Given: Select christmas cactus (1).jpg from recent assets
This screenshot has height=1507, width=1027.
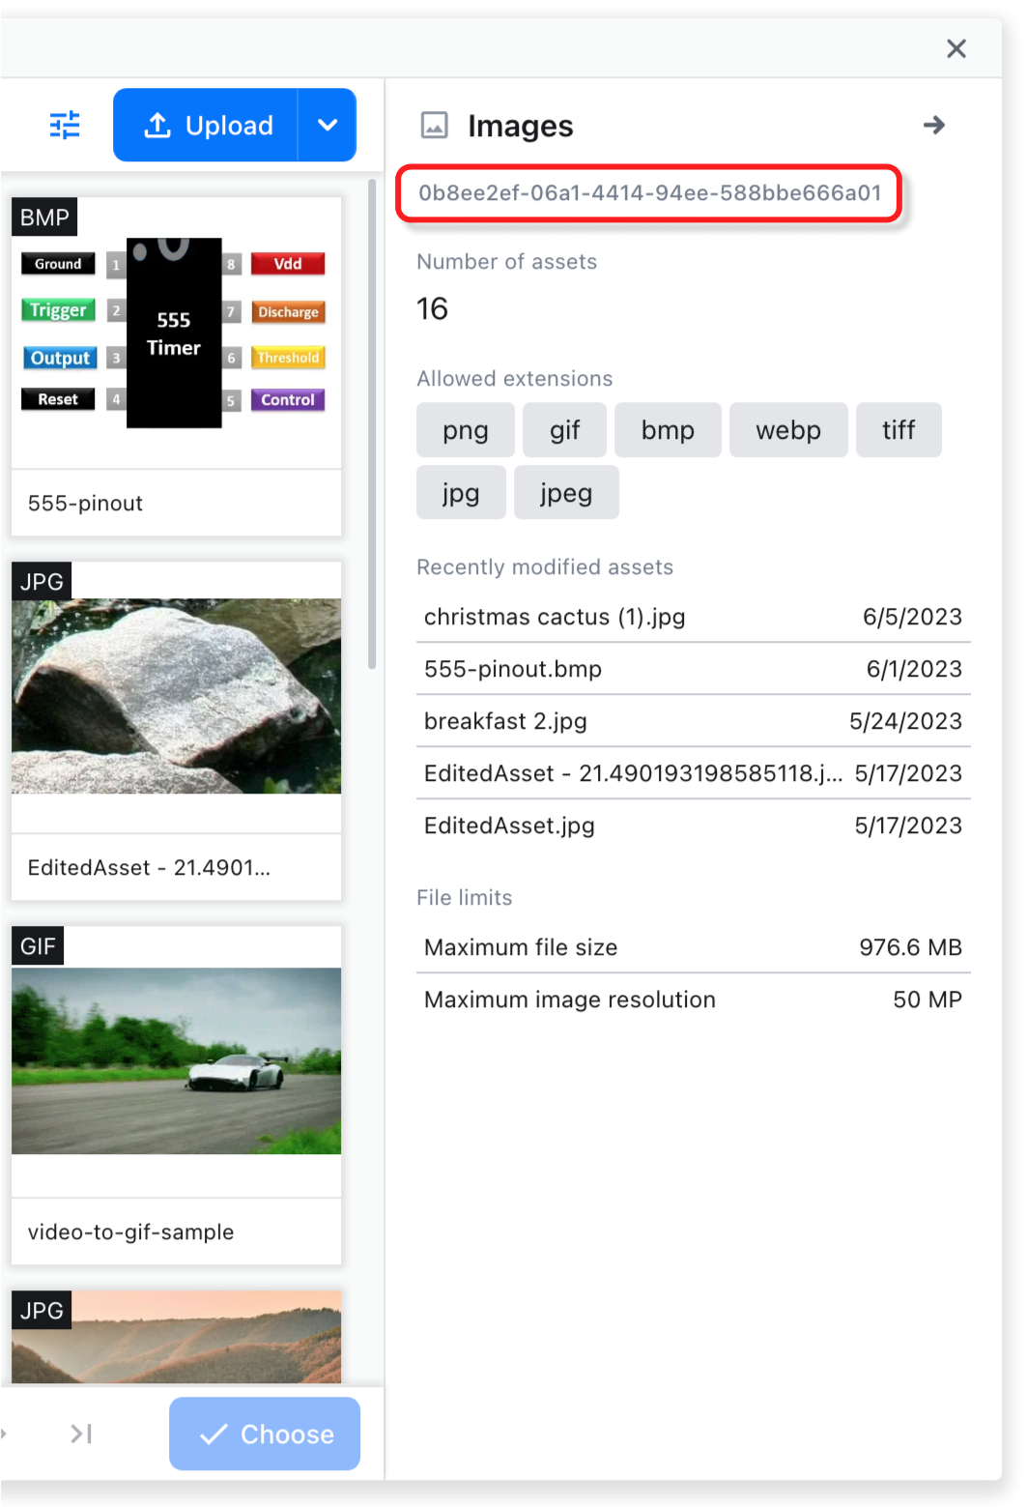Looking at the screenshot, I should pyautogui.click(x=555, y=617).
